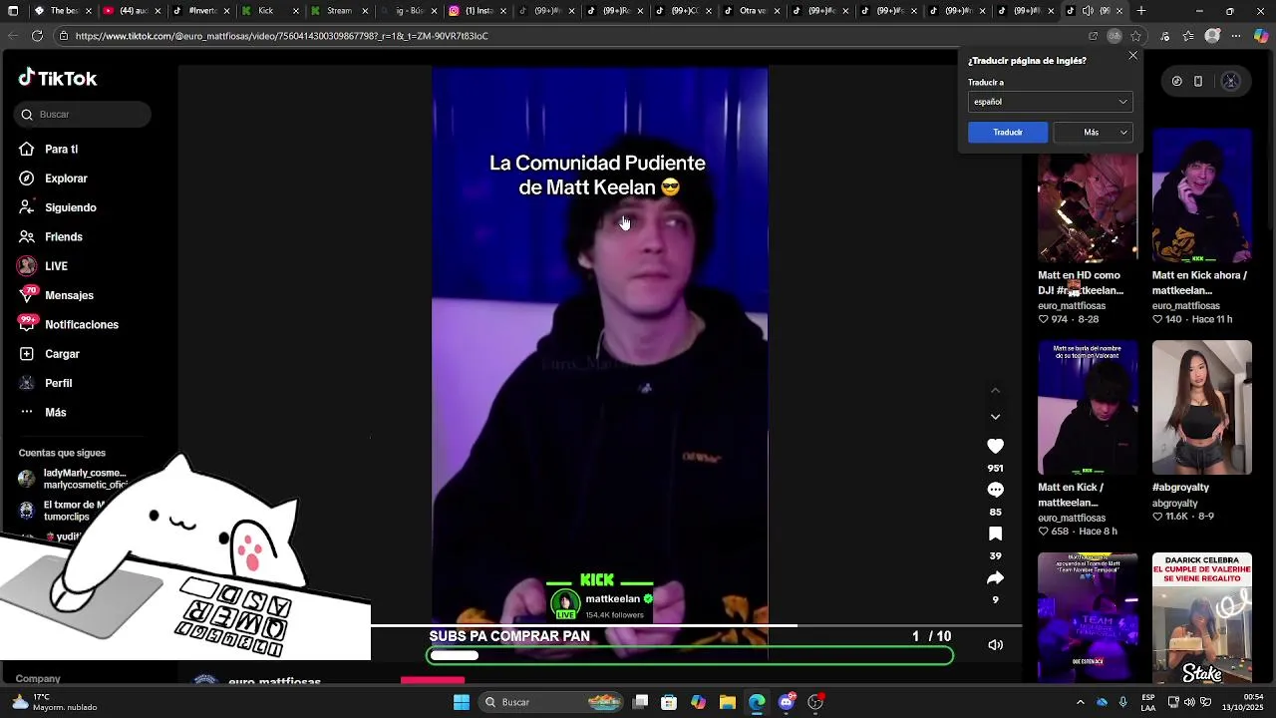The height and width of the screenshot is (718, 1276).
Task: Go to the Siguiendo feed
Action: click(x=70, y=207)
